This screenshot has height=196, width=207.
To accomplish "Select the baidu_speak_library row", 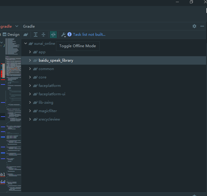I will (x=114, y=60).
